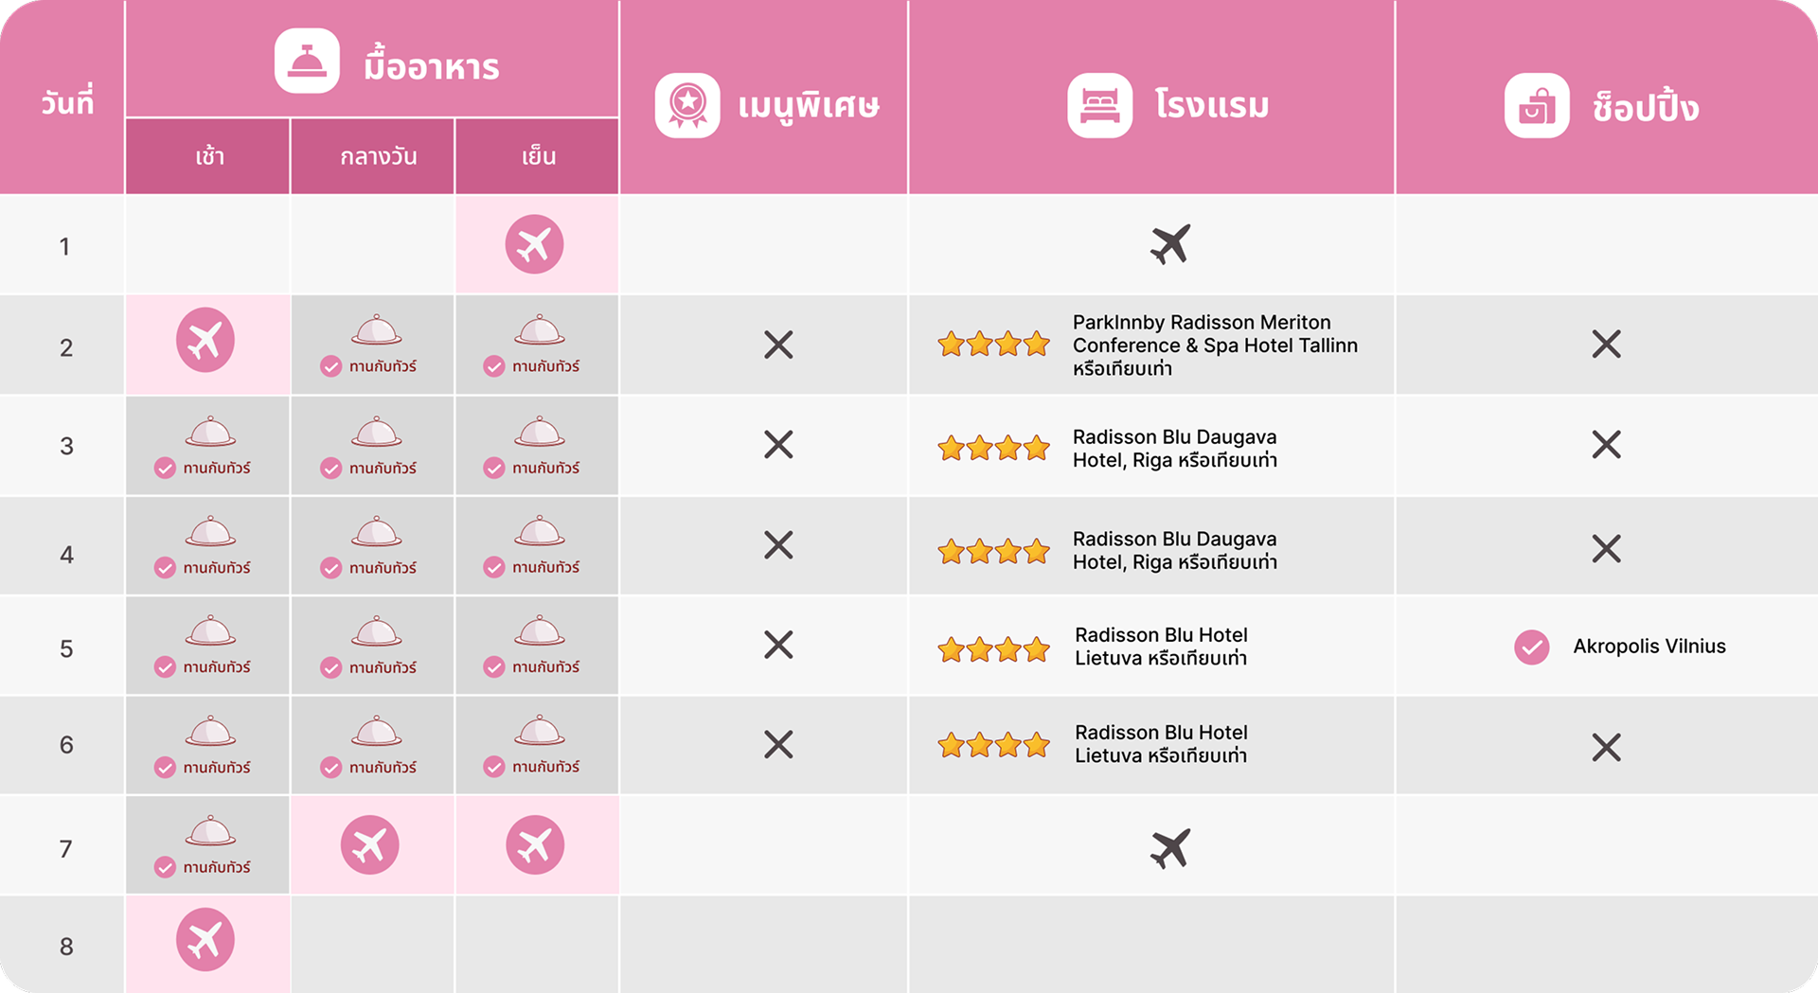Click day 7 lunch pink airplane icon

(370, 844)
